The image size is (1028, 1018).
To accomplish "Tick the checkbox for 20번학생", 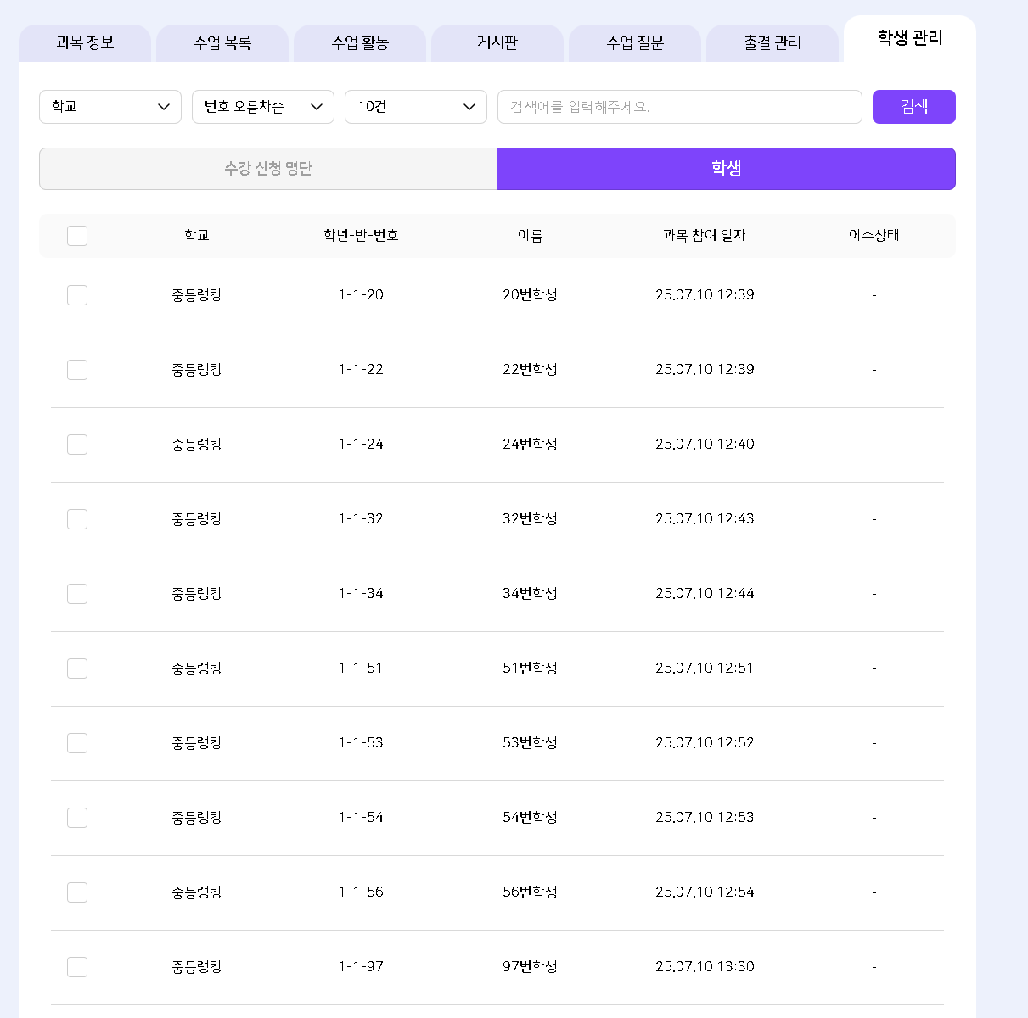I will click(77, 295).
